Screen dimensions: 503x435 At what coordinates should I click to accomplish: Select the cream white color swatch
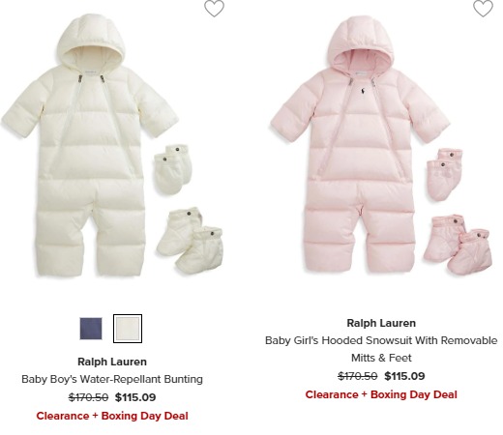[128, 329]
